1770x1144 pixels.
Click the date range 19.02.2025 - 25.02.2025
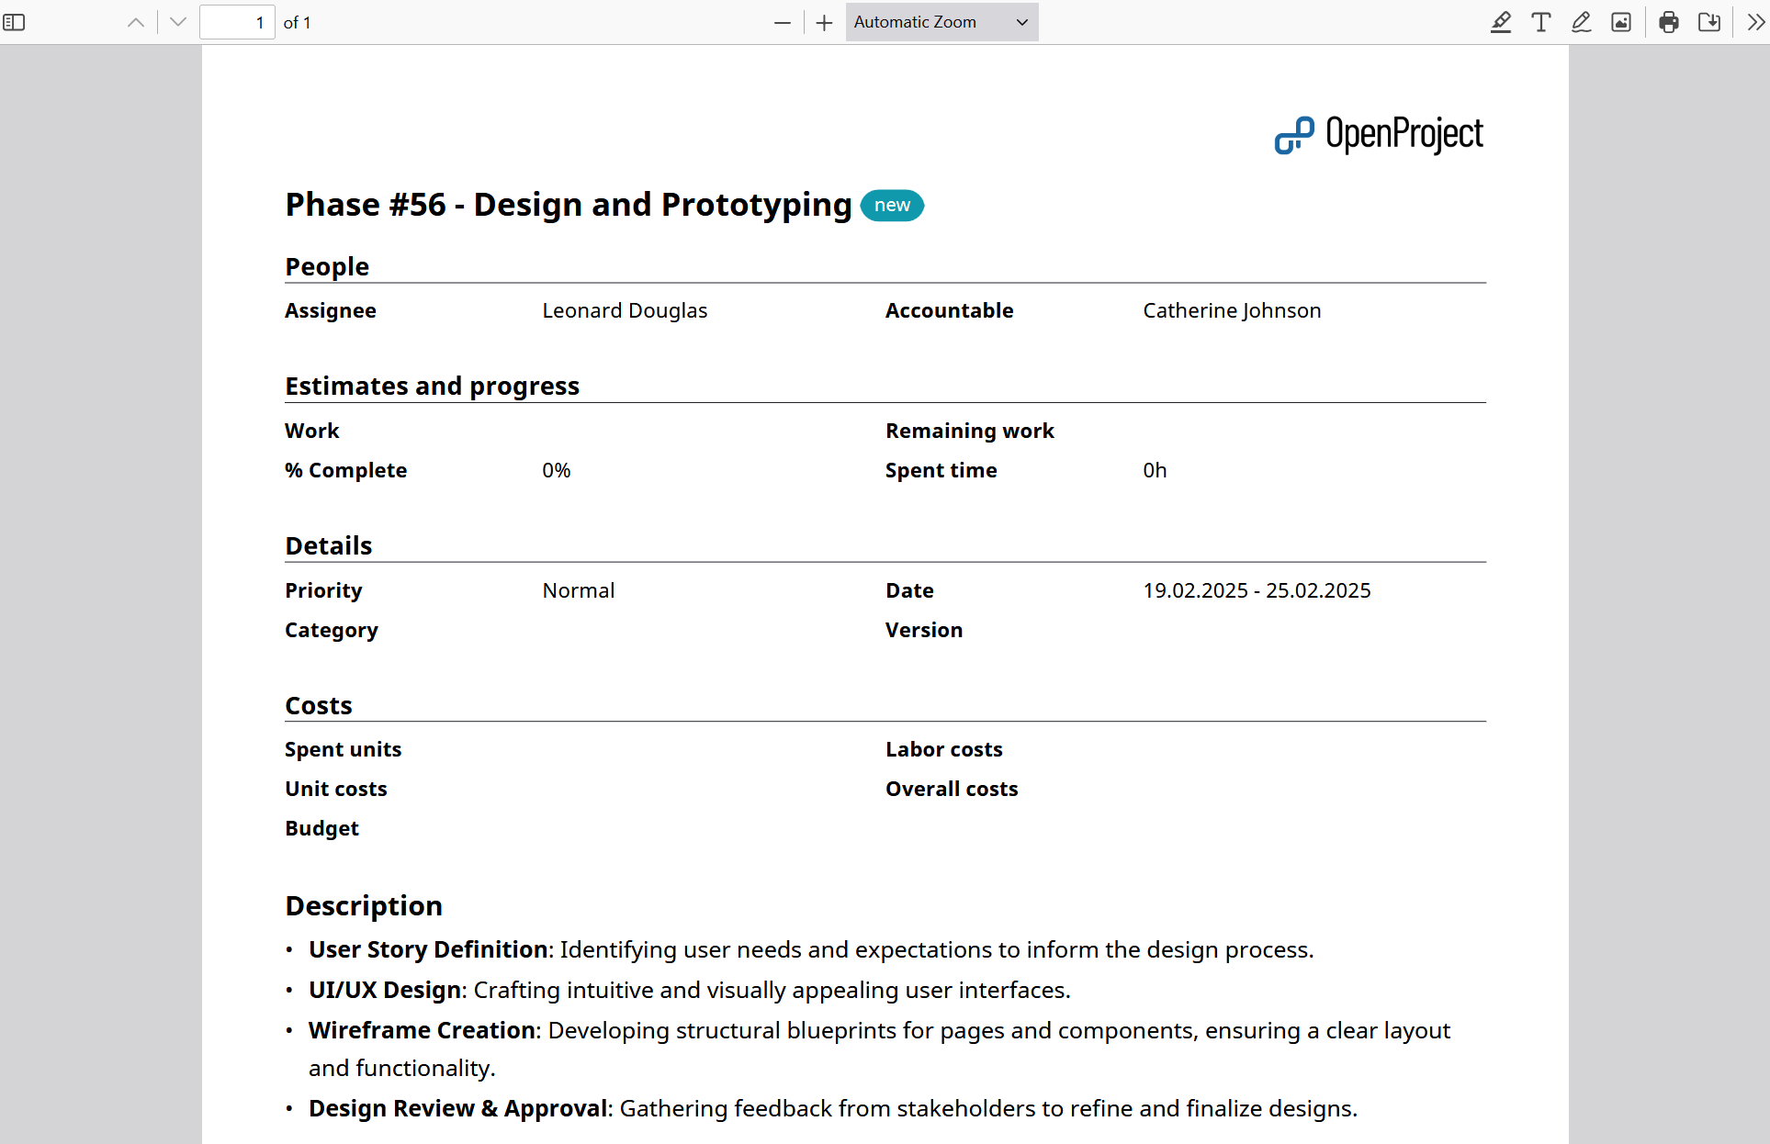click(x=1257, y=590)
